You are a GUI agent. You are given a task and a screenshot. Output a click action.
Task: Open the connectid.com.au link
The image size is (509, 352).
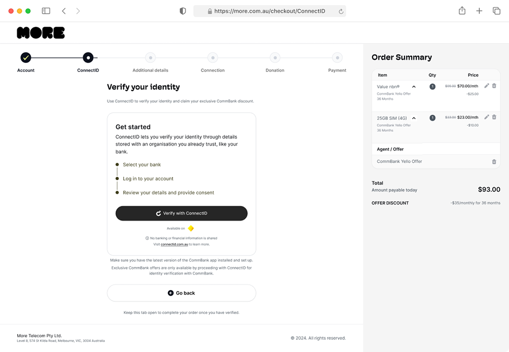click(174, 244)
